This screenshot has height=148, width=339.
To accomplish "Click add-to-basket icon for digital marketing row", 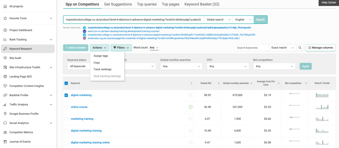I will pyautogui.click(x=191, y=95).
